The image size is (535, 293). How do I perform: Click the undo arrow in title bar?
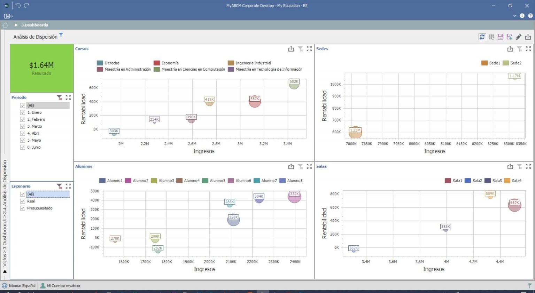pyautogui.click(x=18, y=6)
